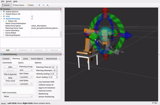Select the Robot Description row
Viewport: 160px width, 105px height.
30,26
